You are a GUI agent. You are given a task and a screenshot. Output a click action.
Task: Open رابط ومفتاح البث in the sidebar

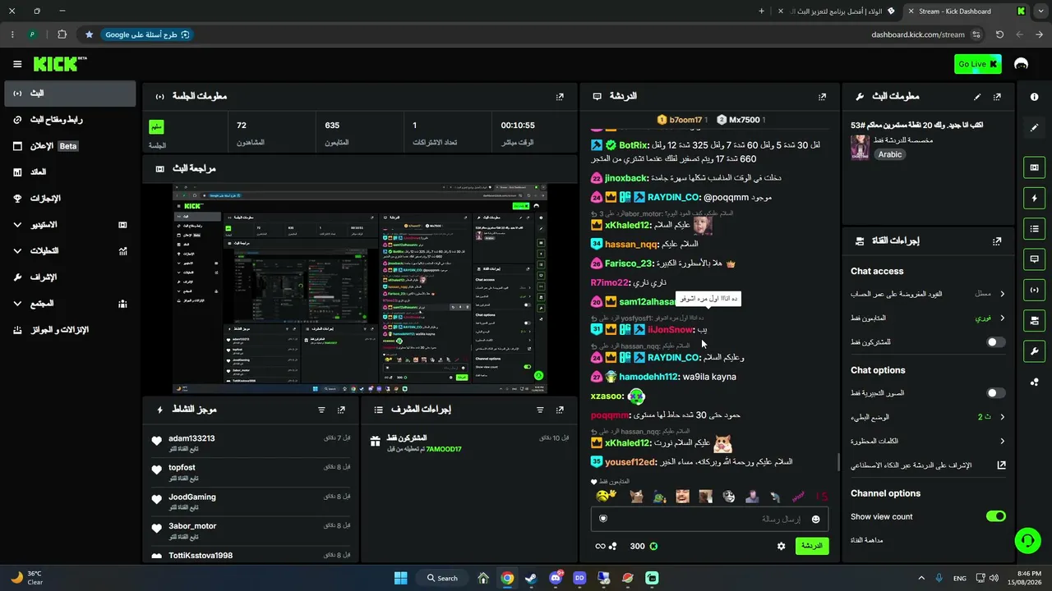point(70,120)
